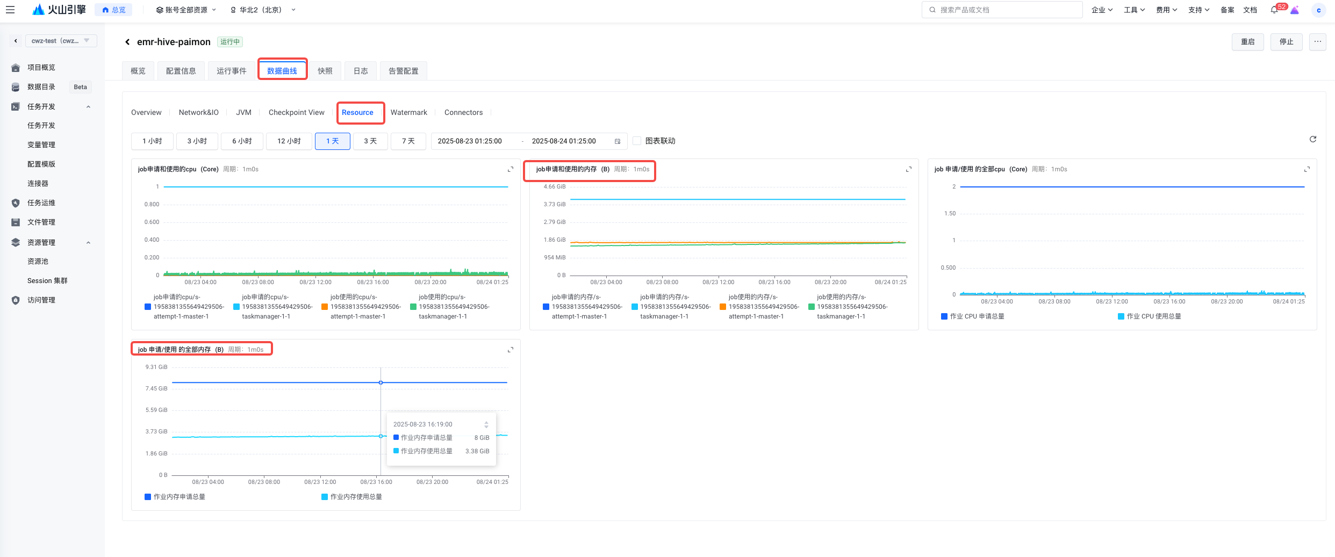Click the 重启 button
Viewport: 1335px width, 557px height.
click(x=1247, y=42)
